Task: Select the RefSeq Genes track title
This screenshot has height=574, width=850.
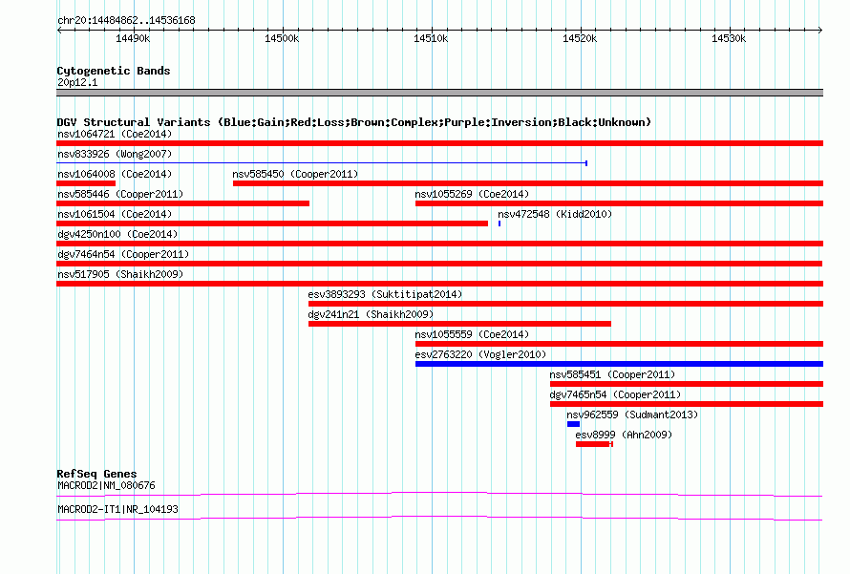Action: pos(96,473)
